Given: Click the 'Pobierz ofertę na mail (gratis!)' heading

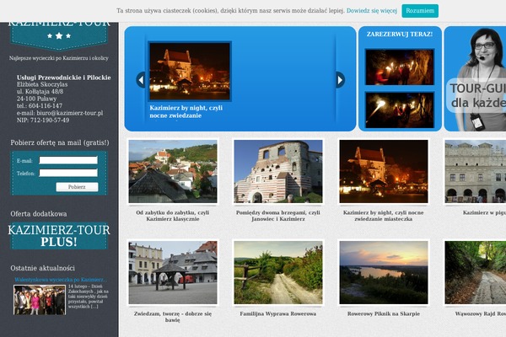Looking at the screenshot, I should (x=60, y=142).
